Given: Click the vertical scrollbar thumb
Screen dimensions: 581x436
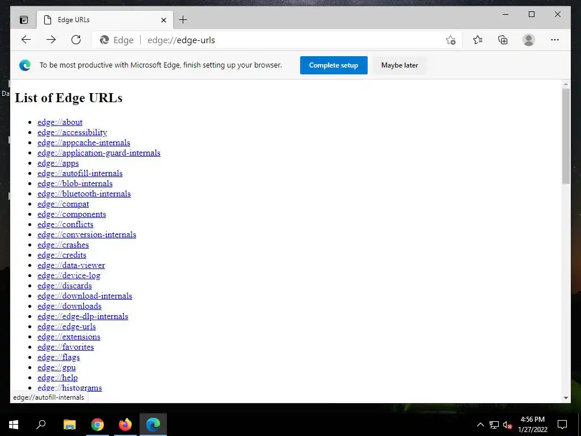Looking at the screenshot, I should [566, 136].
